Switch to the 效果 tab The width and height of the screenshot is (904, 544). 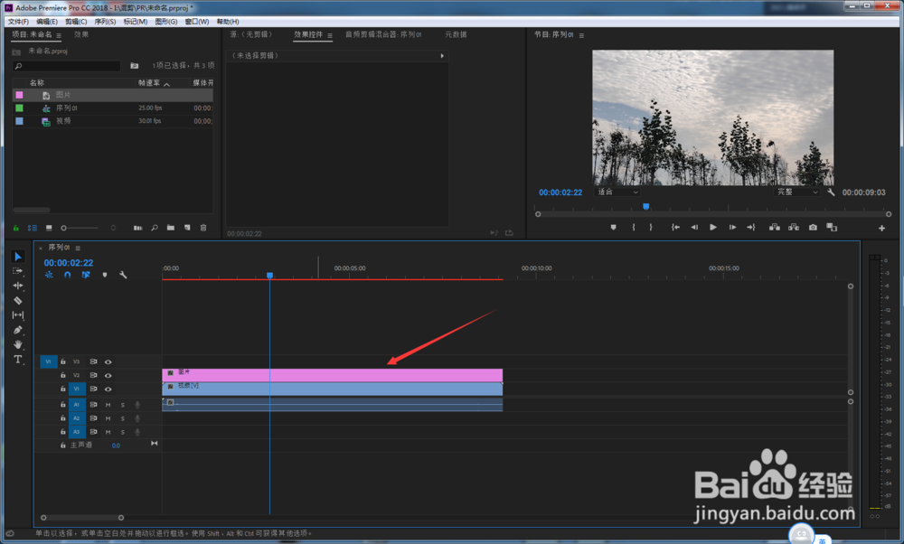81,34
